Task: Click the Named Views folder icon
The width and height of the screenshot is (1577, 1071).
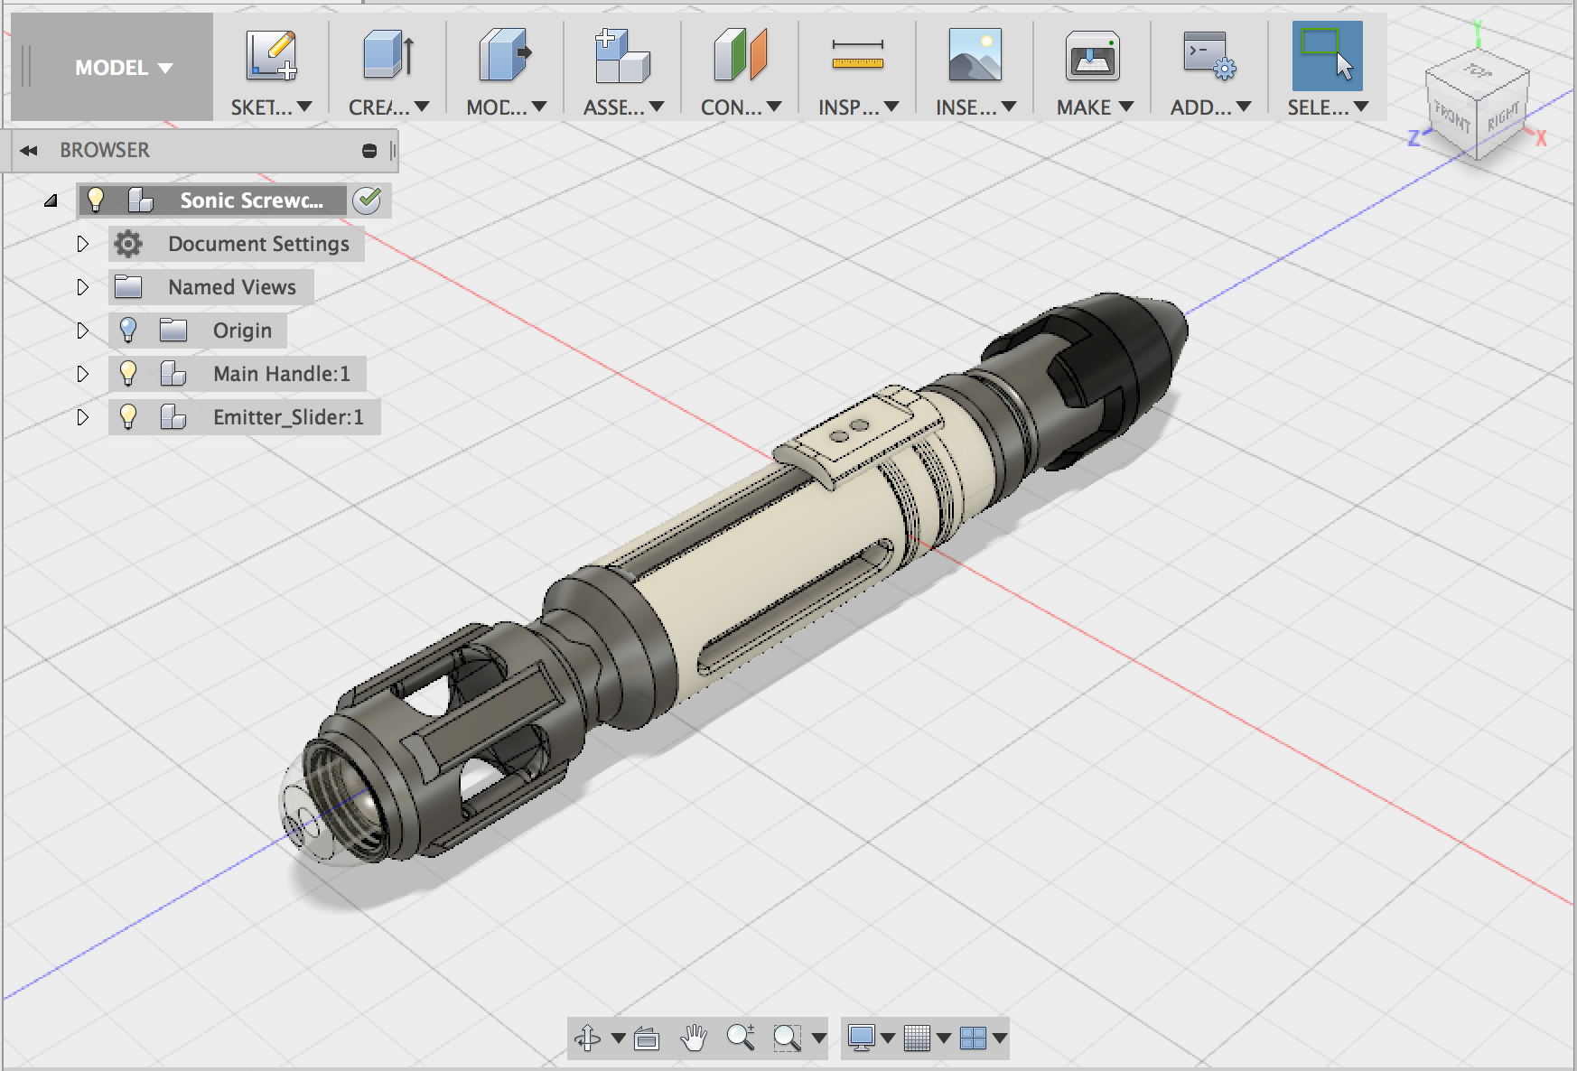Action: click(128, 287)
